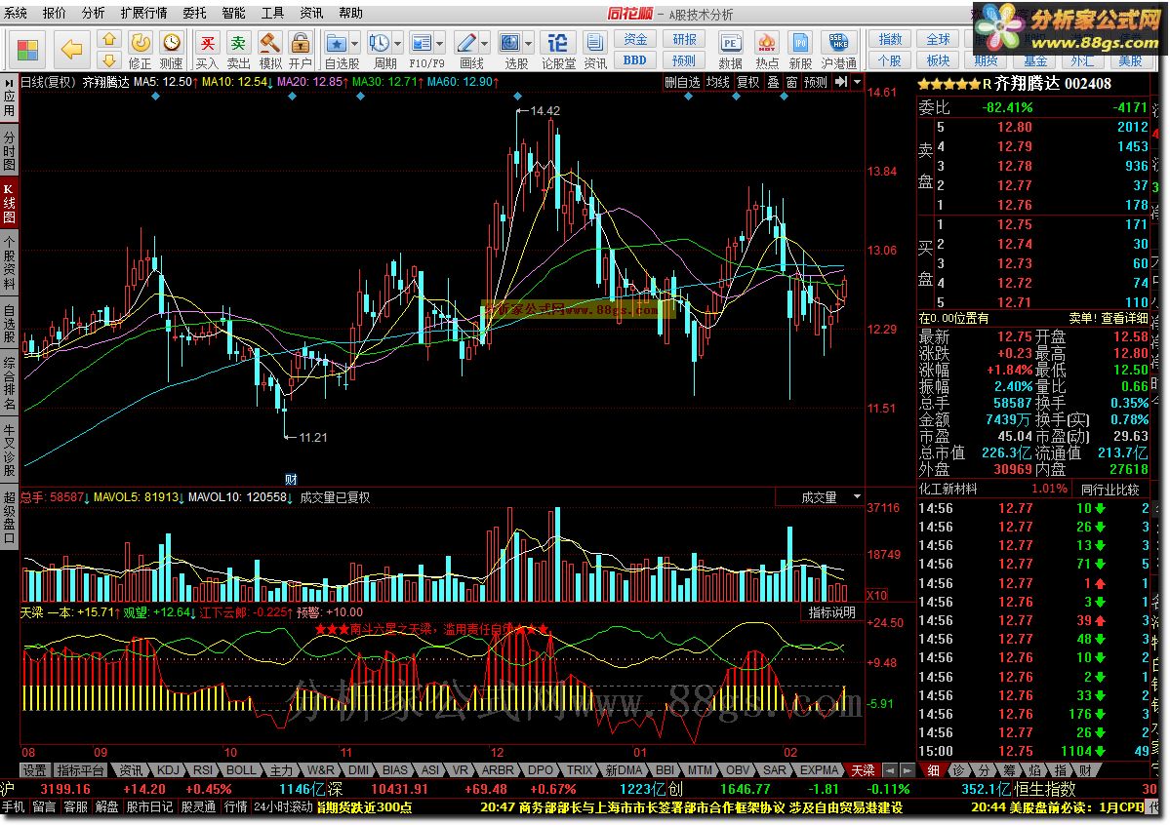Screen dimensions: 1170x825
Task: Expand the 自选股 dropdown arrow
Action: pos(354,43)
